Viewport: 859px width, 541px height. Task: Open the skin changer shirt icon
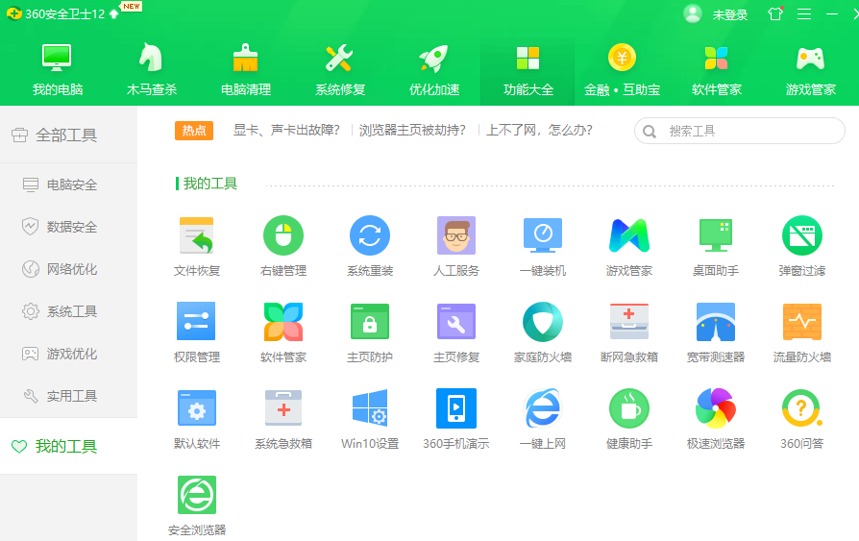point(775,13)
